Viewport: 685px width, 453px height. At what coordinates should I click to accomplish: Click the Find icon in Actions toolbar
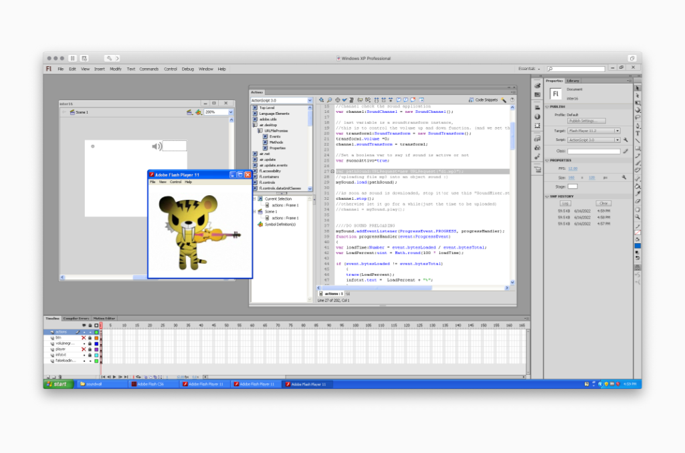coord(329,100)
